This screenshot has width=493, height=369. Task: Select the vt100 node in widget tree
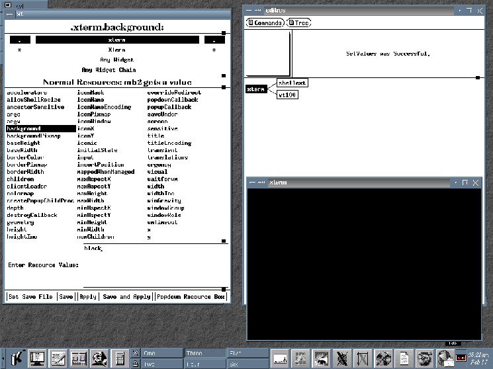coord(287,95)
